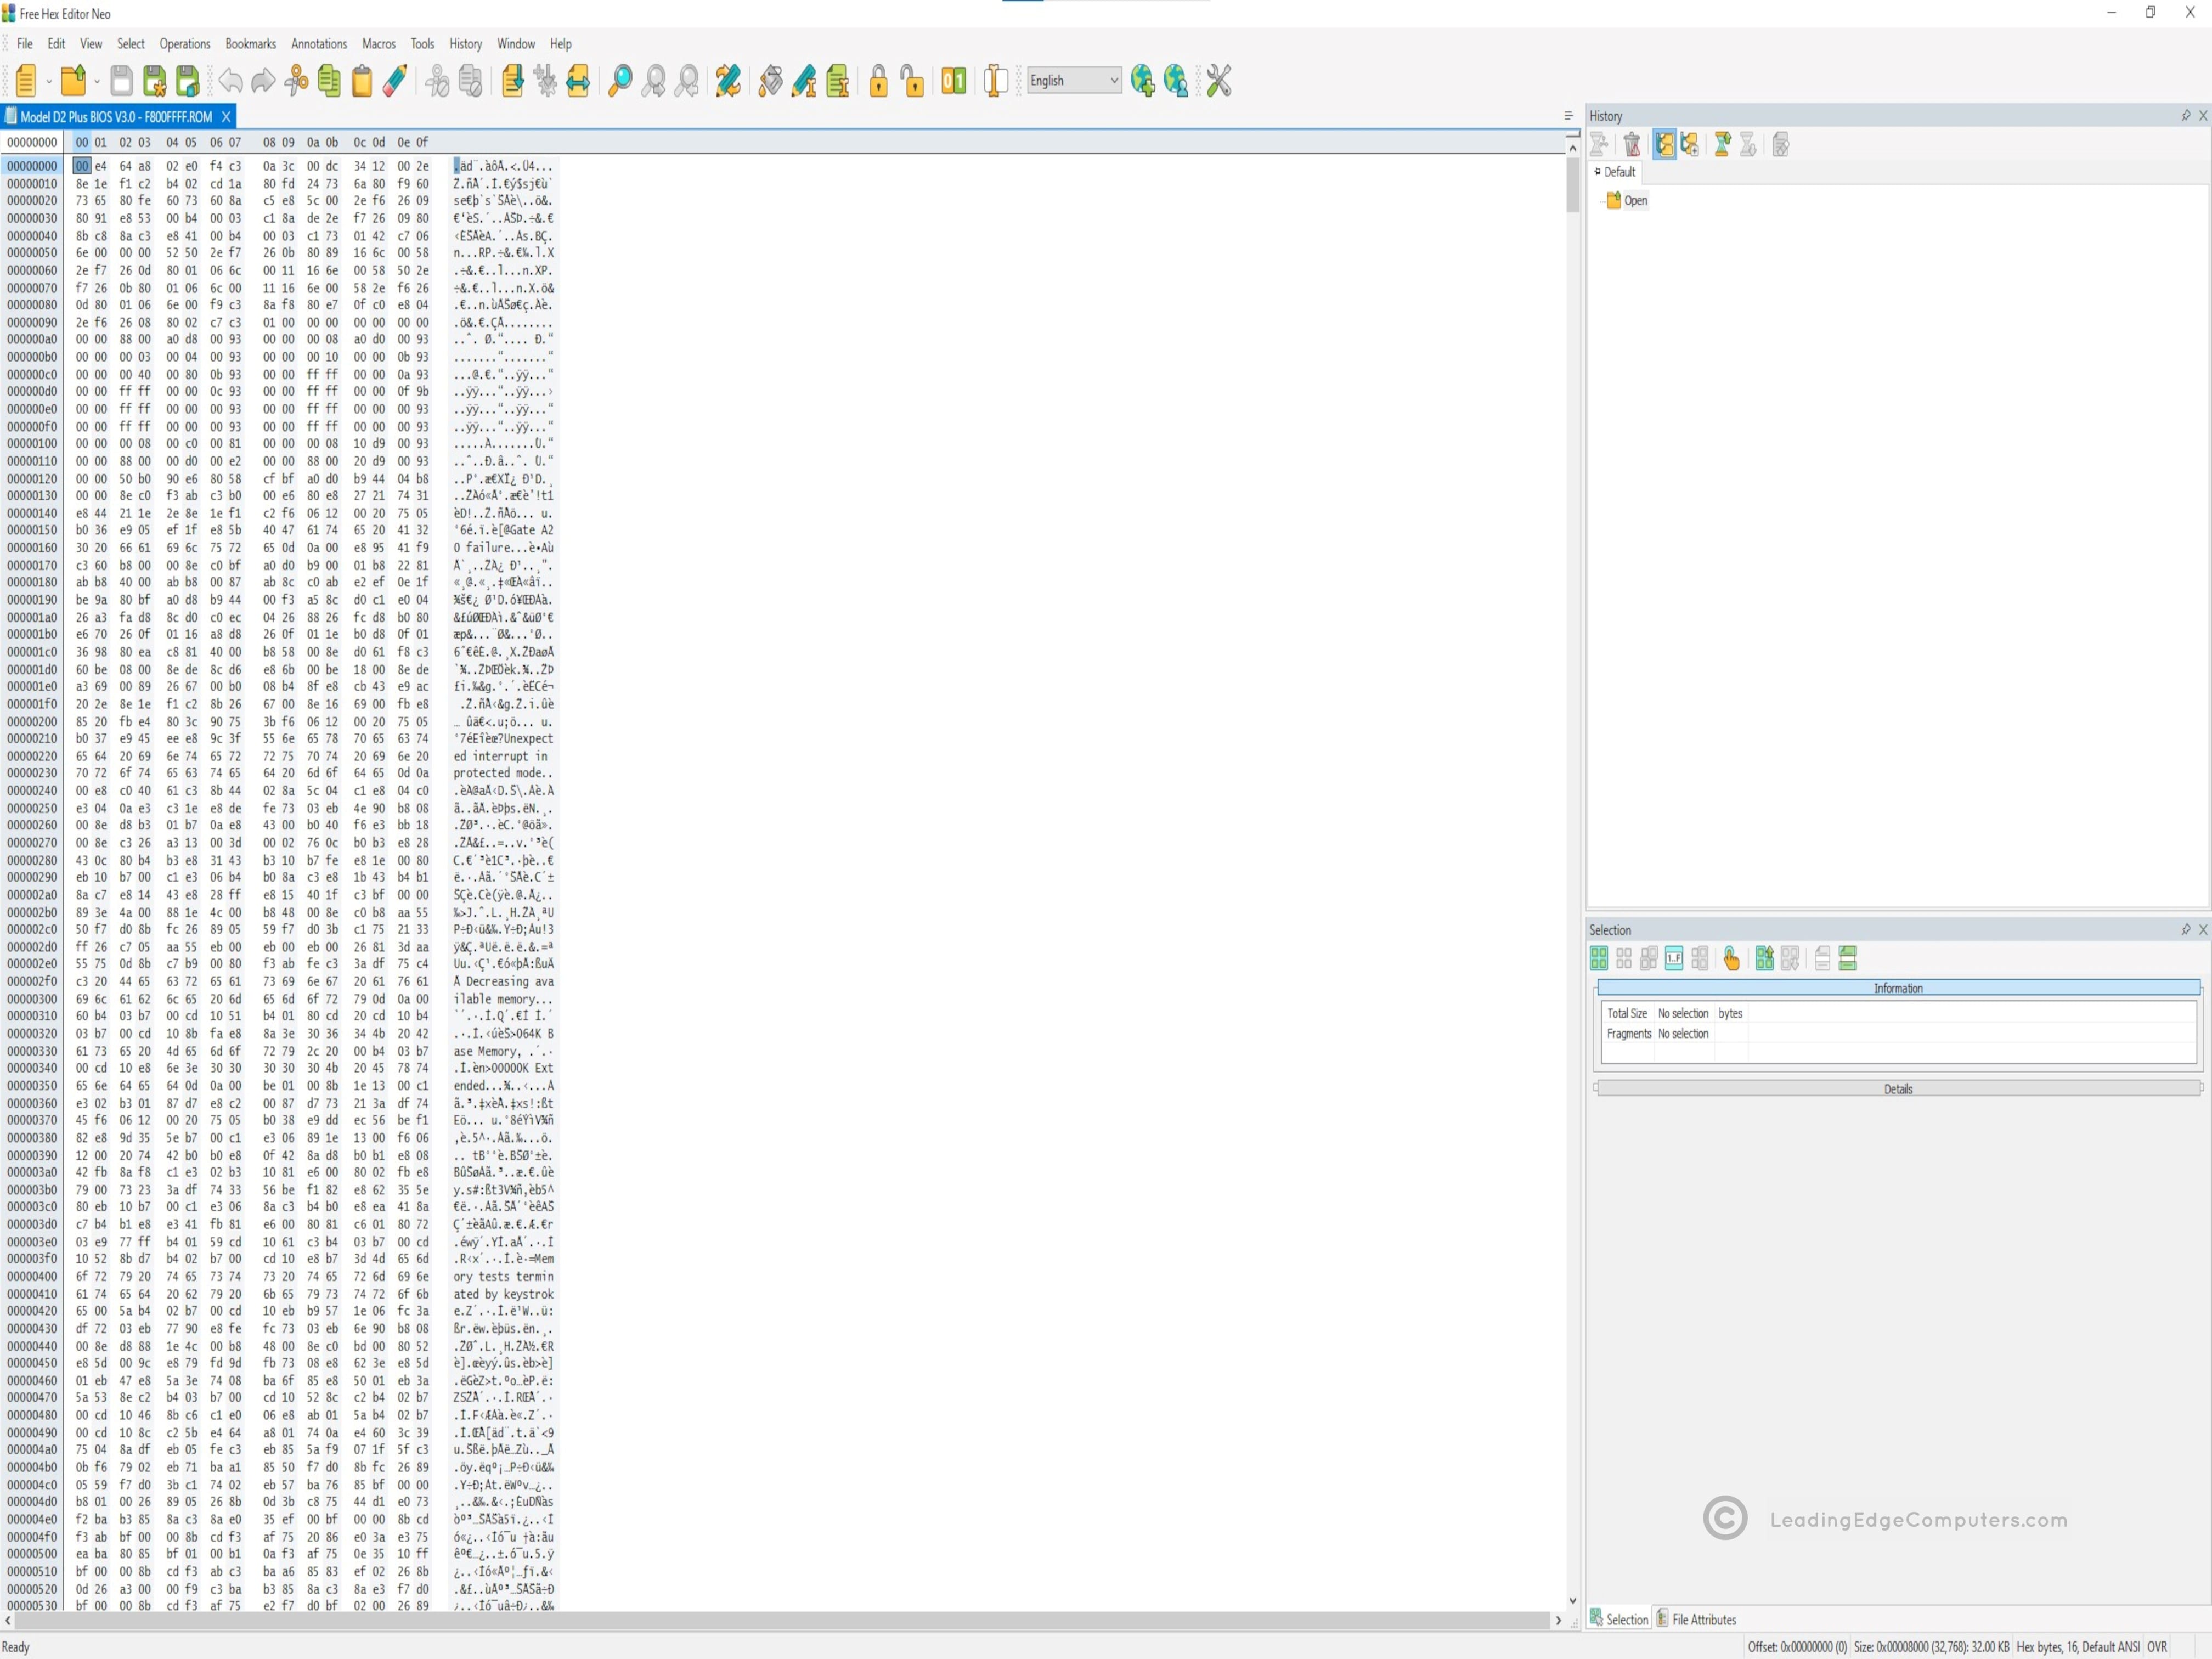The image size is (2212, 1659).
Task: Click the hex view vertical scrollbar thumb
Action: pyautogui.click(x=1572, y=187)
